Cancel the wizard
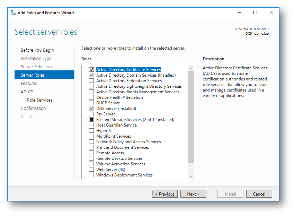 tap(259, 194)
